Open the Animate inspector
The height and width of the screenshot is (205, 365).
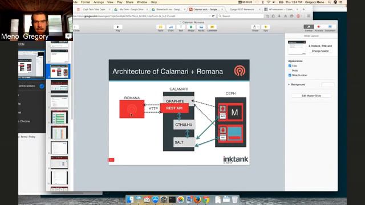point(319,27)
